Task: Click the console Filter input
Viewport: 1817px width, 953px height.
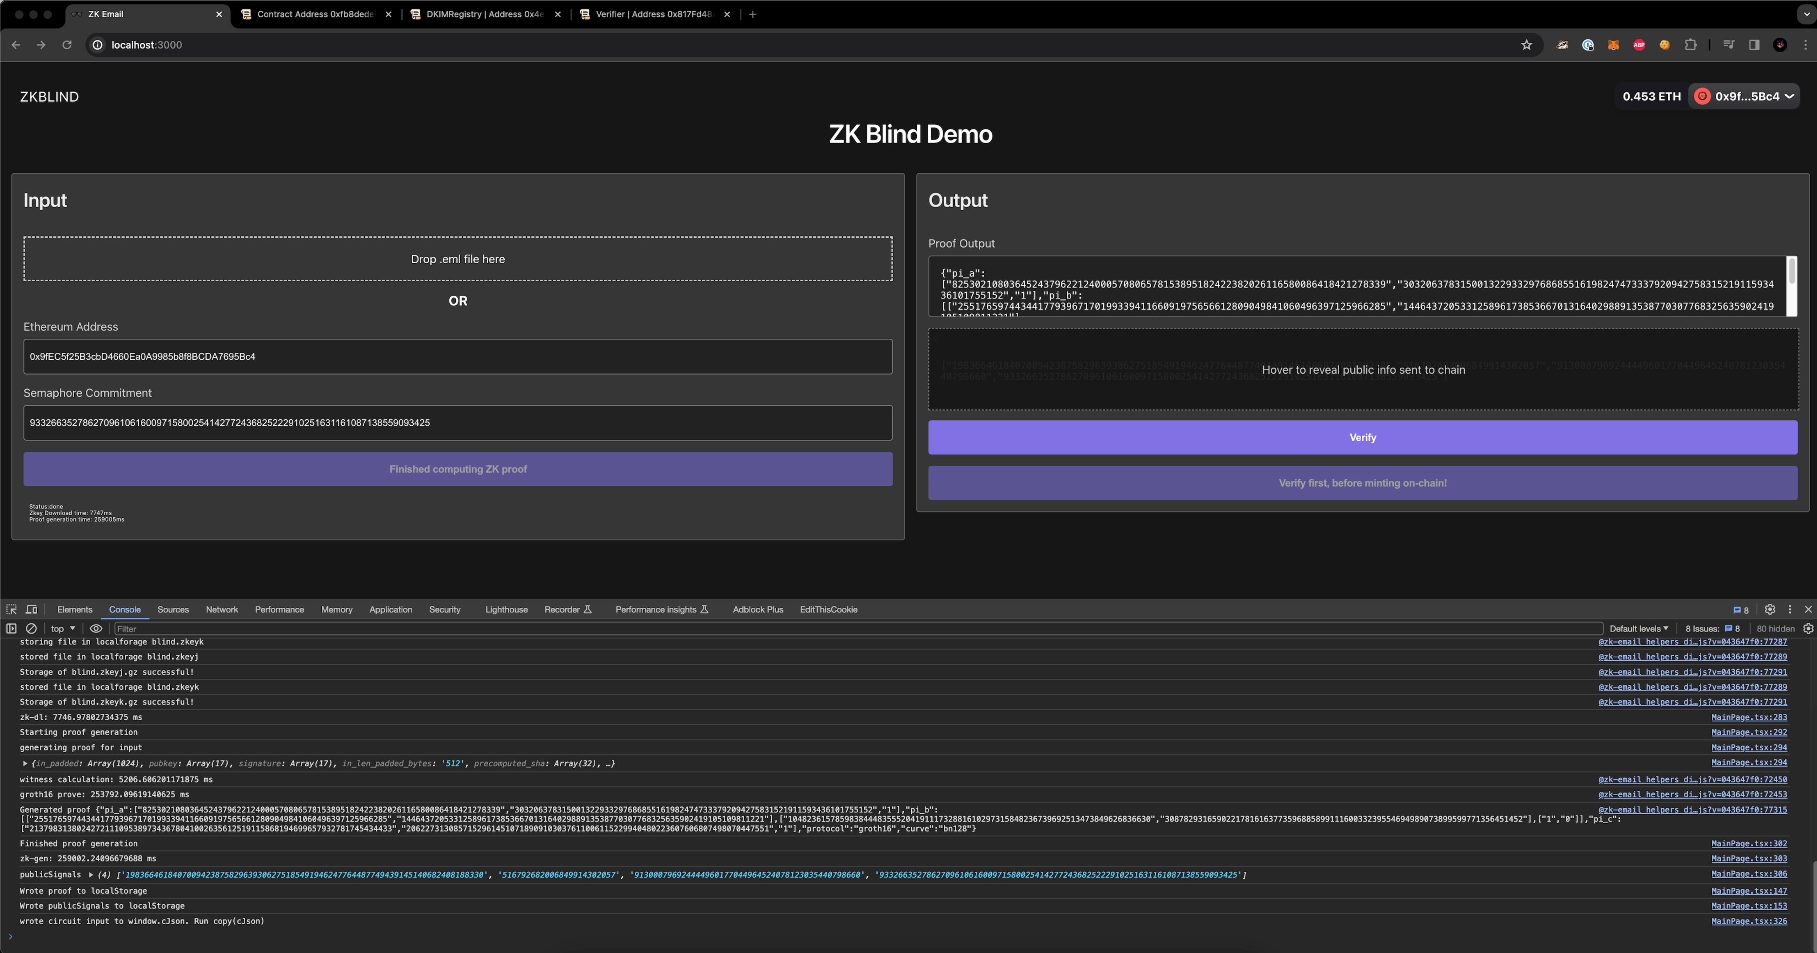Action: coord(858,629)
